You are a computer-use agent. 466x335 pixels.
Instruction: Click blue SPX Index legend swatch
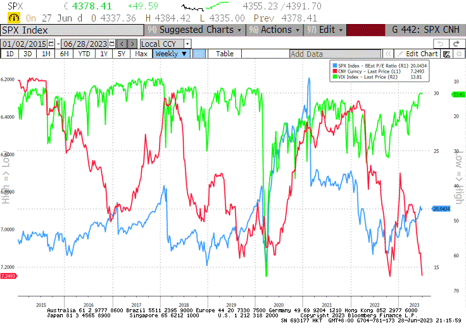click(335, 66)
